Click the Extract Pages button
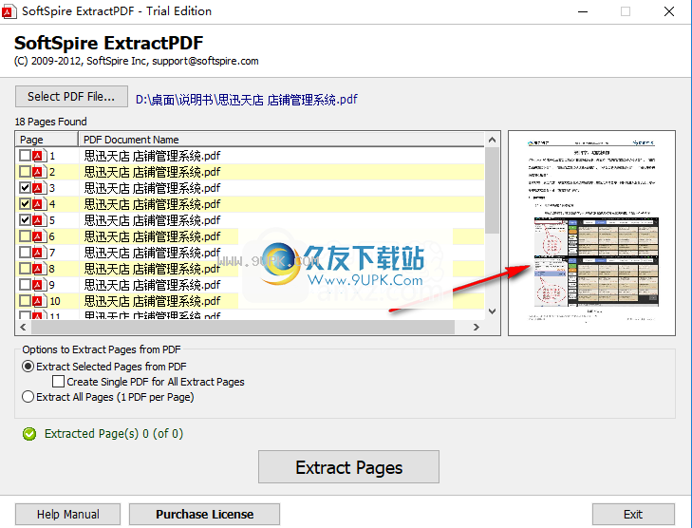This screenshot has width=692, height=528. (x=348, y=467)
